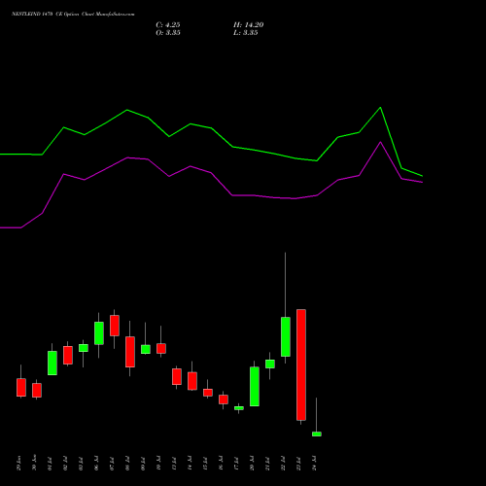Viewport: 486px width, 486px height.
Task: Click the high value H: 14.20
Action: (x=248, y=25)
